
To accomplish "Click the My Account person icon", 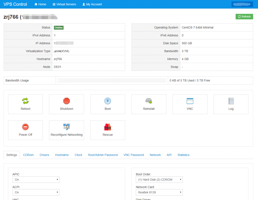I will coord(84,4).
